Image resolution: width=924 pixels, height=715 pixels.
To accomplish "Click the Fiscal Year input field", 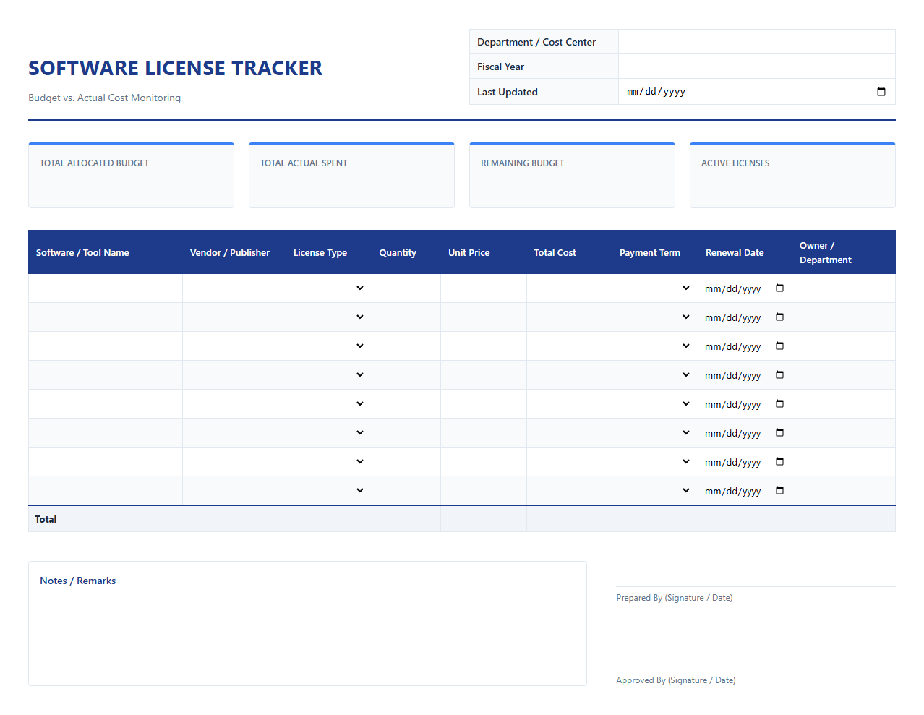I will coord(757,67).
